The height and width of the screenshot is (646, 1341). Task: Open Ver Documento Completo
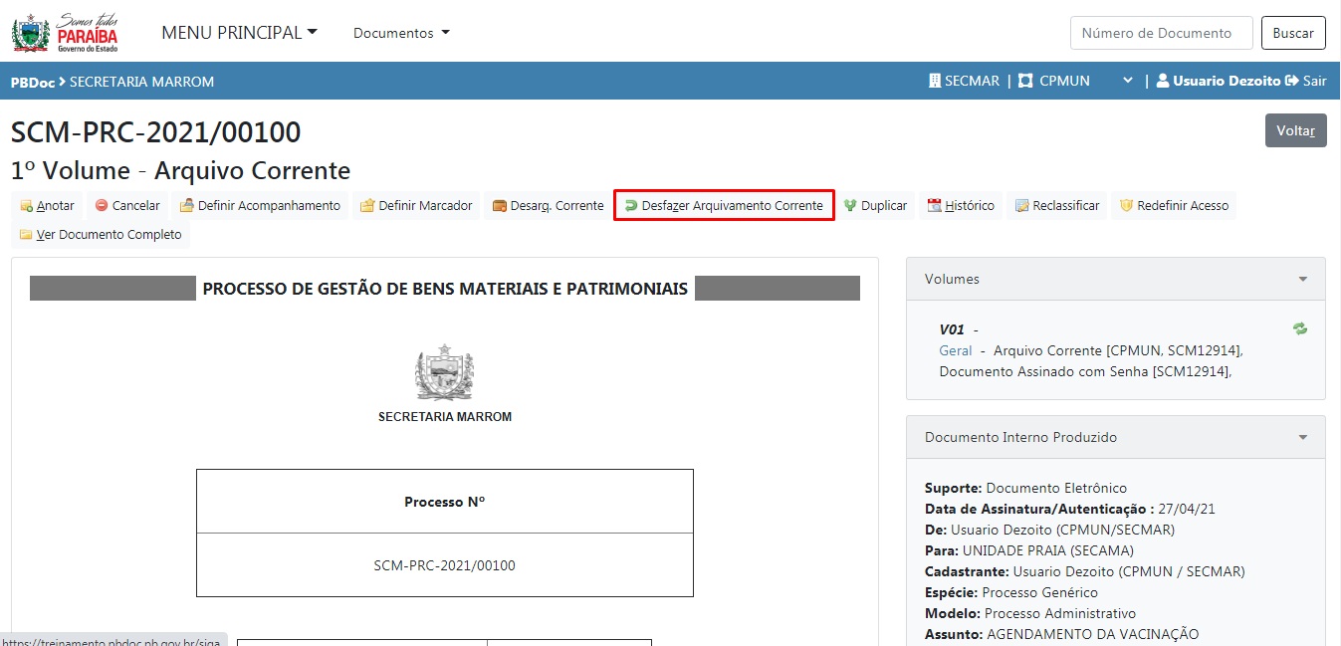[x=100, y=235]
